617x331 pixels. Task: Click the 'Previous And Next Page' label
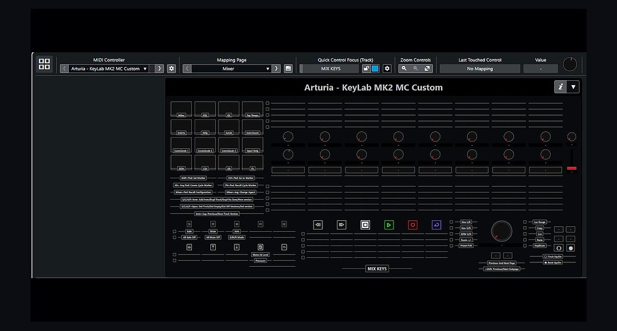tap(501, 263)
